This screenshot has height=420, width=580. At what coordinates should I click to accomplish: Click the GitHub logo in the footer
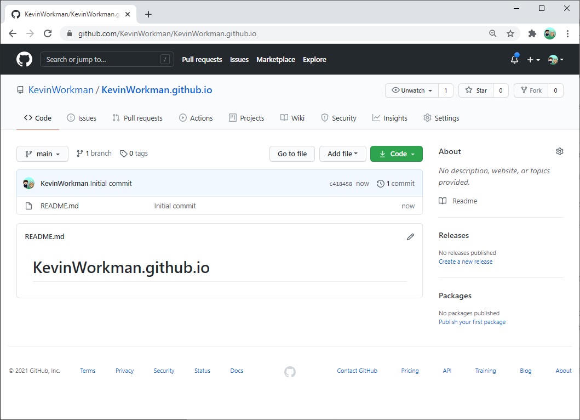[x=290, y=371]
